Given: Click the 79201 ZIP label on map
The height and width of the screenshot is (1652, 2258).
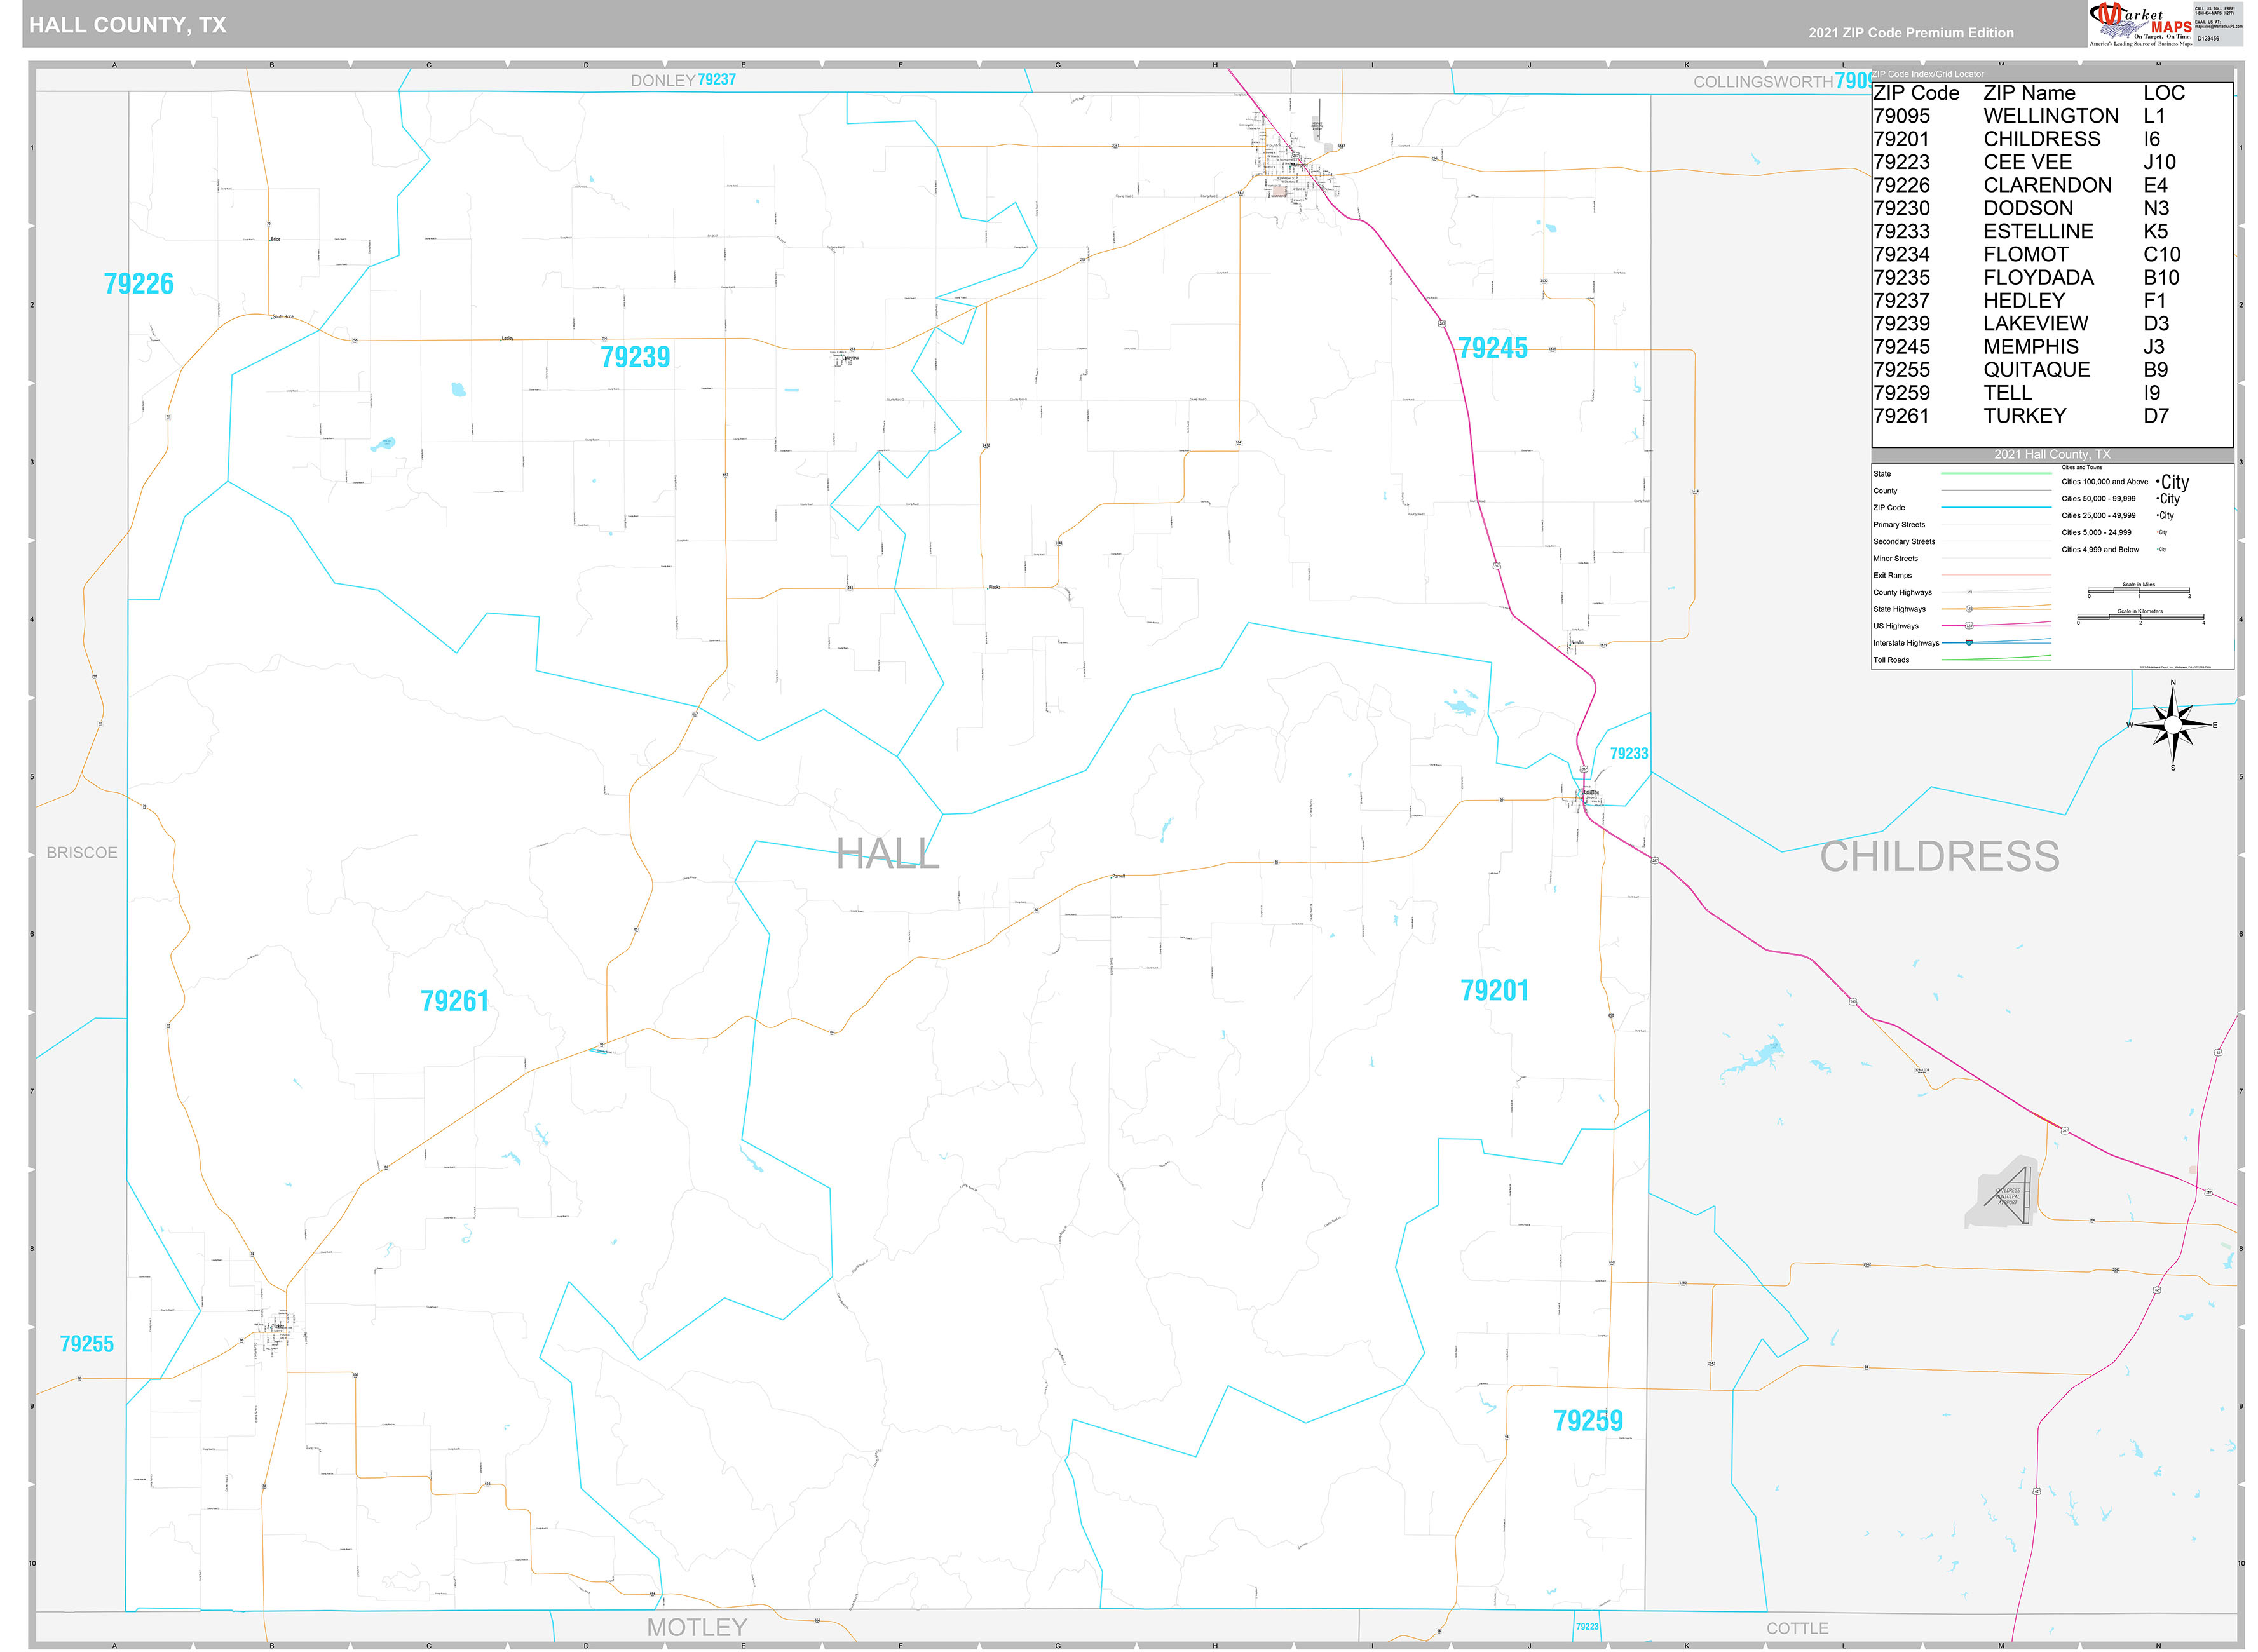Looking at the screenshot, I should (1494, 991).
